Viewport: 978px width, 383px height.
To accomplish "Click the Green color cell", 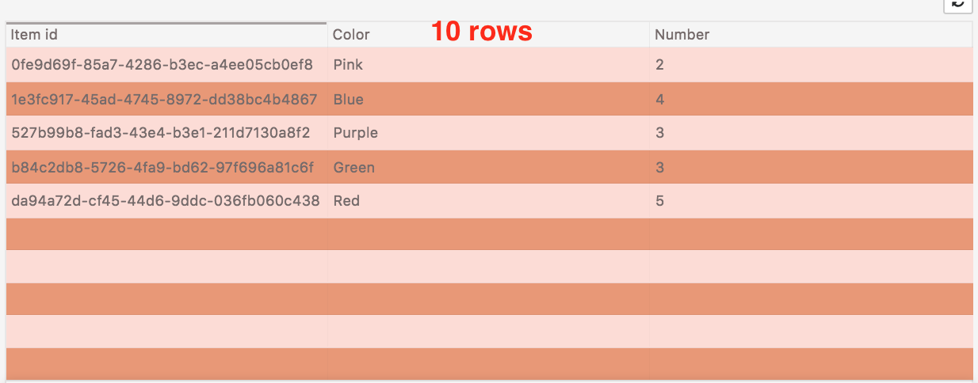I will tap(353, 168).
